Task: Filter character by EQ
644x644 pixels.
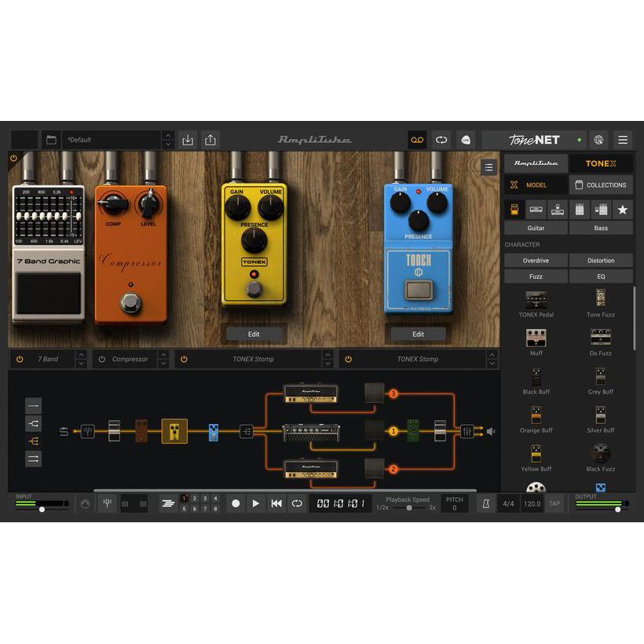Action: click(601, 276)
